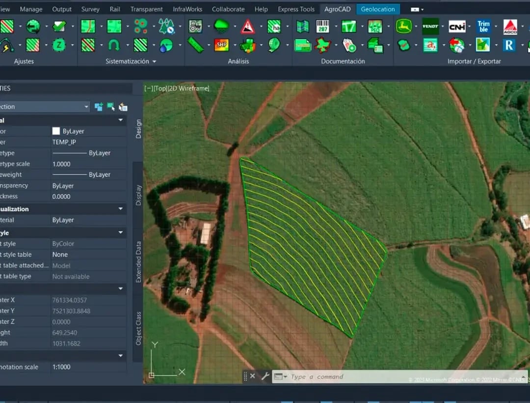Screen dimensions: 530x403
Task: Open the Express Tools ribbon tab
Action: click(x=296, y=9)
